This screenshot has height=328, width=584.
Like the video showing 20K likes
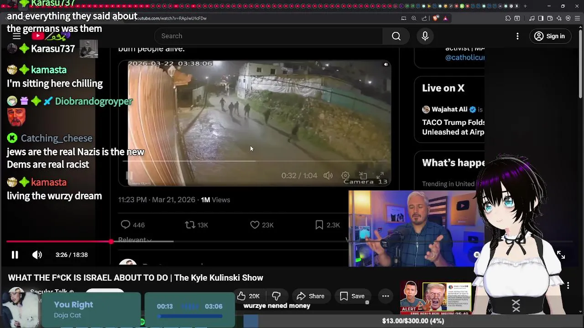pyautogui.click(x=249, y=296)
